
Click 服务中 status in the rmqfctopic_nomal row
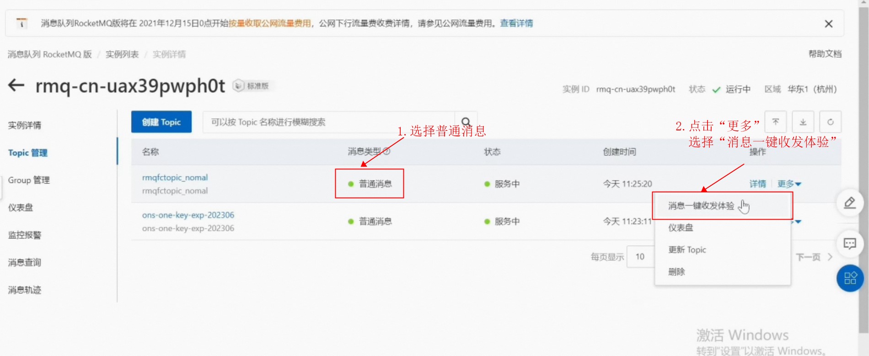[507, 183]
